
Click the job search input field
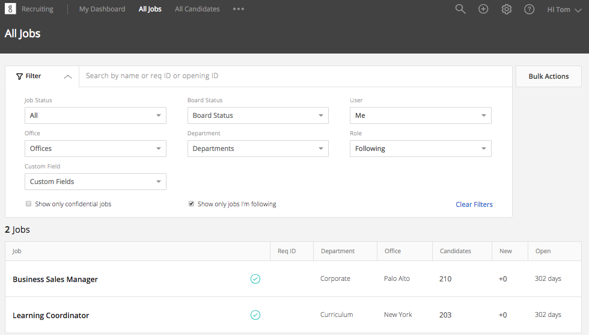296,76
